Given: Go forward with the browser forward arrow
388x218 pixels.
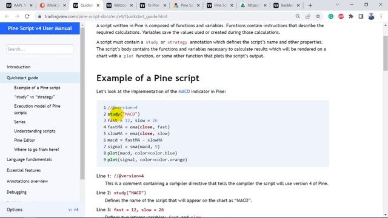Looking at the screenshot, I should click(17, 16).
